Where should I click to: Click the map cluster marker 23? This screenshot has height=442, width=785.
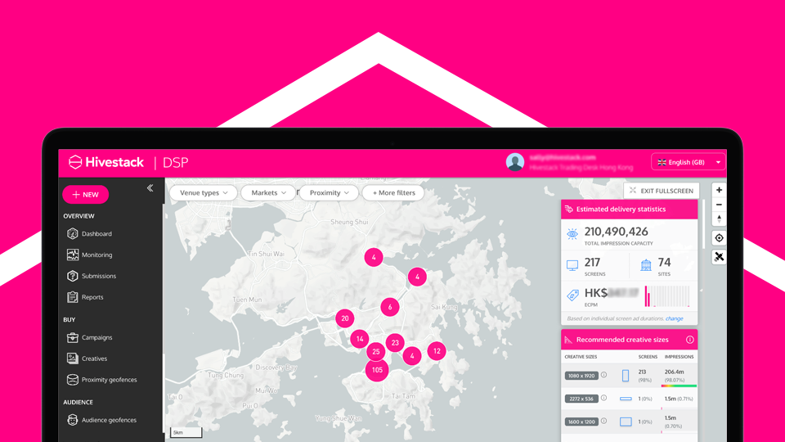[x=395, y=343]
